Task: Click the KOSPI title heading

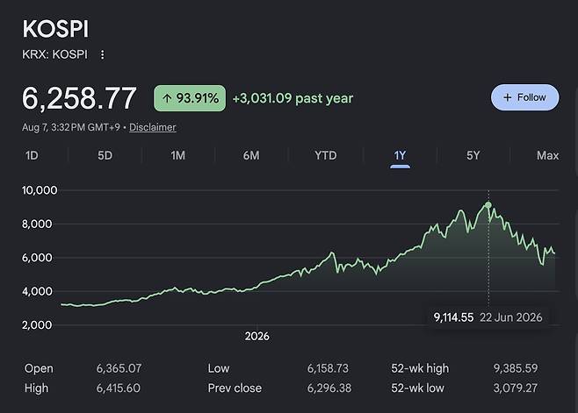Action: pyautogui.click(x=55, y=29)
